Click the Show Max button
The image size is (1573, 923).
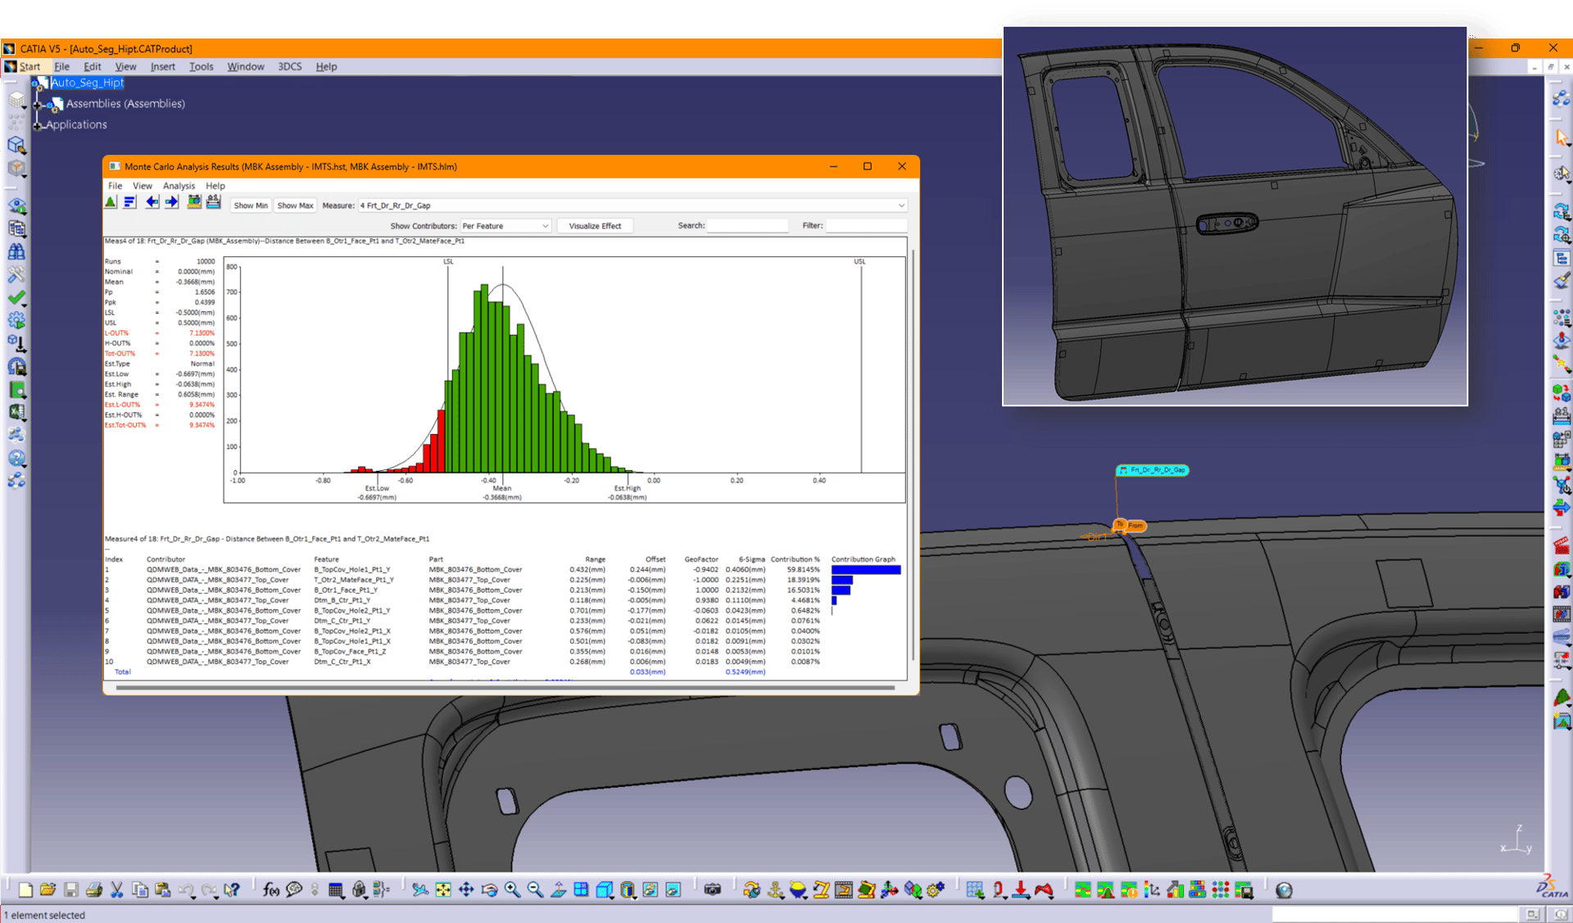[x=295, y=206]
